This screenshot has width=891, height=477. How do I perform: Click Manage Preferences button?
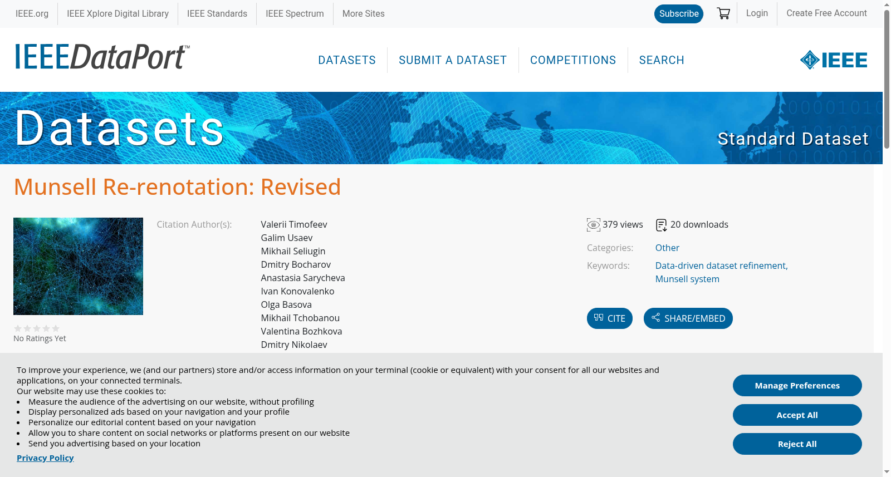point(797,385)
